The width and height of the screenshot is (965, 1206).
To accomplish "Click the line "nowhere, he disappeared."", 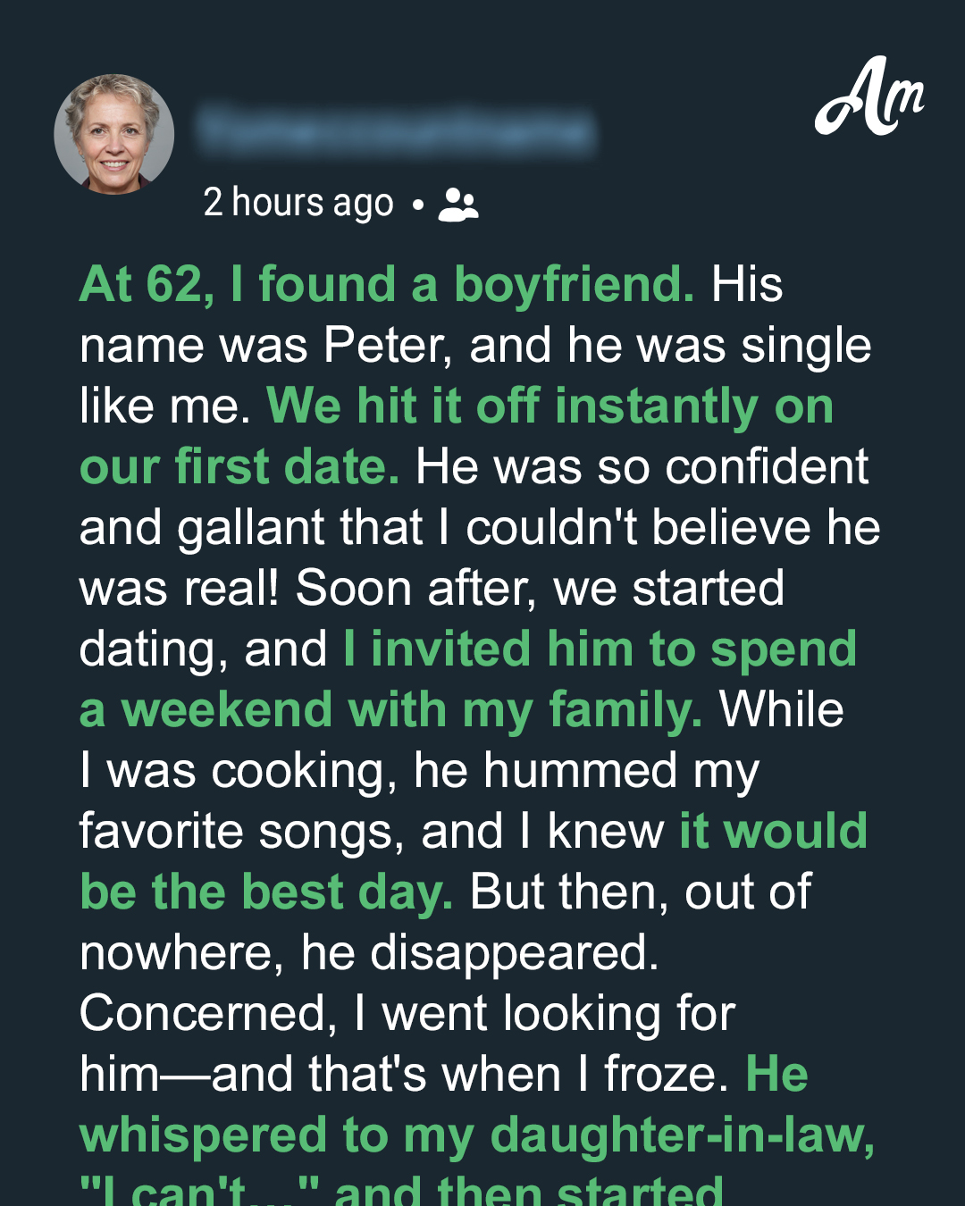I will point(369,953).
